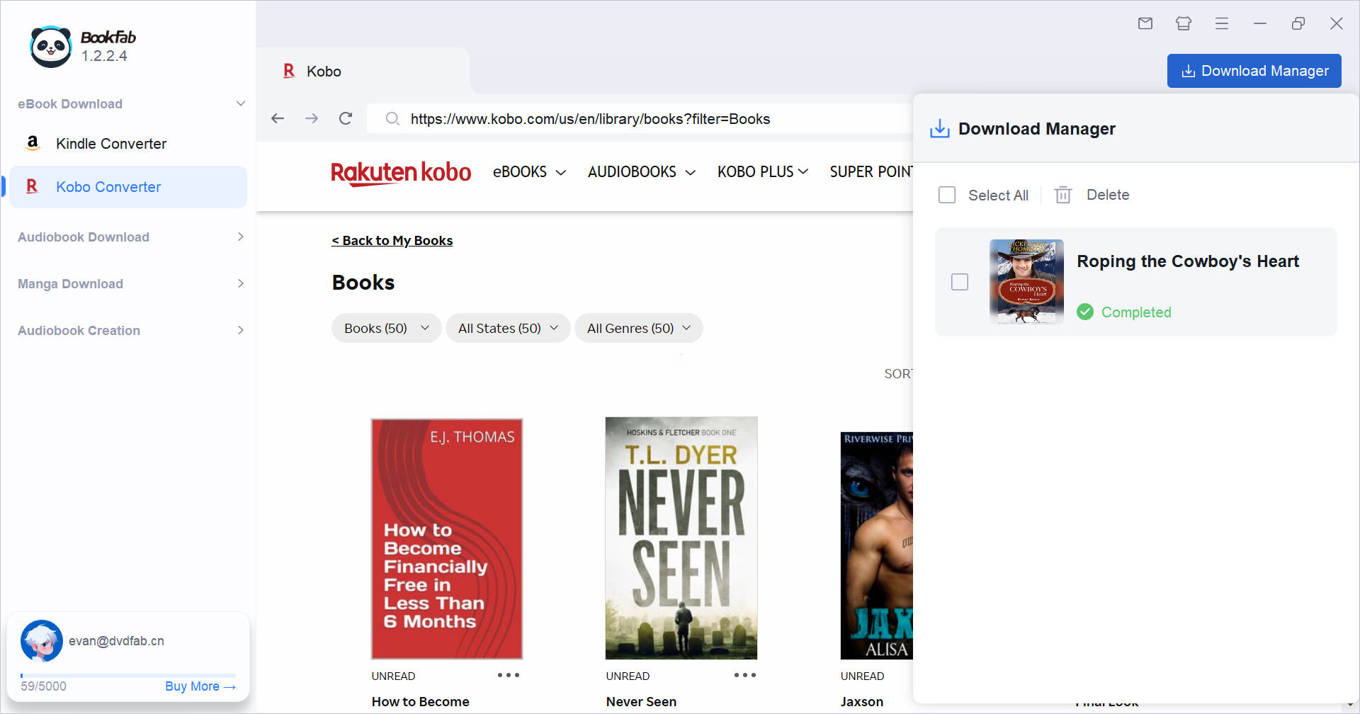1360x714 pixels.
Task: Tick checkbox for Roping the Cowboy's Heart
Action: click(960, 282)
